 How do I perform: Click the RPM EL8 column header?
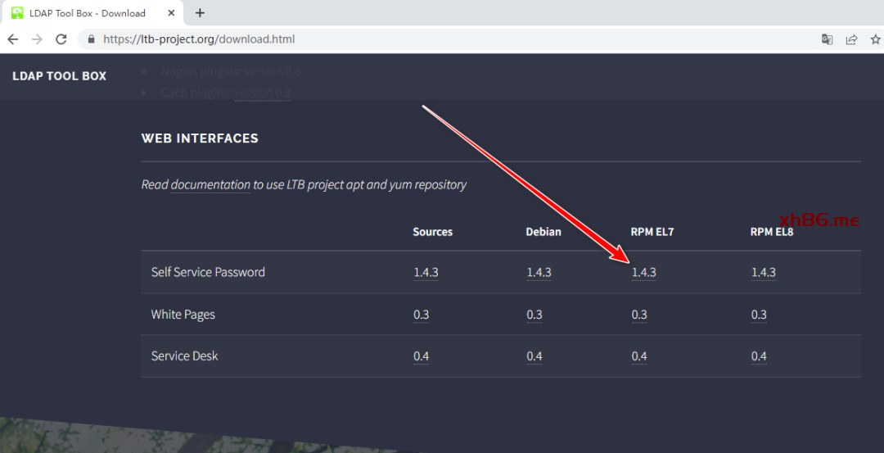(772, 232)
